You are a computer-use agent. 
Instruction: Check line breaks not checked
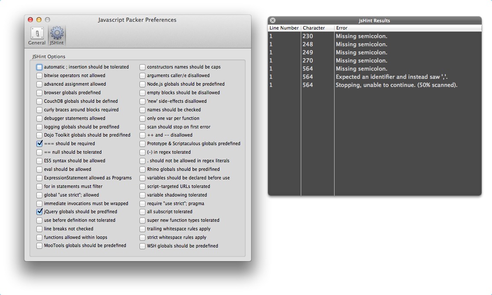click(39, 229)
